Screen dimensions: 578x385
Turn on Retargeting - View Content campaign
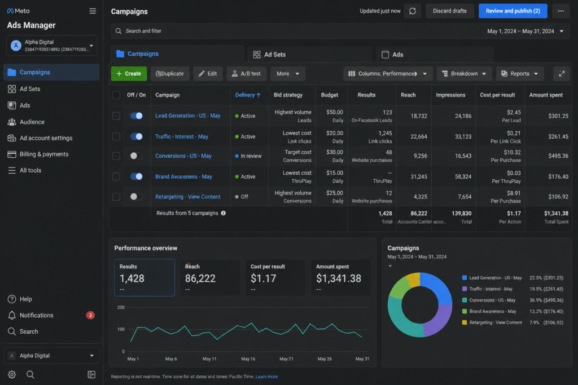(x=137, y=197)
